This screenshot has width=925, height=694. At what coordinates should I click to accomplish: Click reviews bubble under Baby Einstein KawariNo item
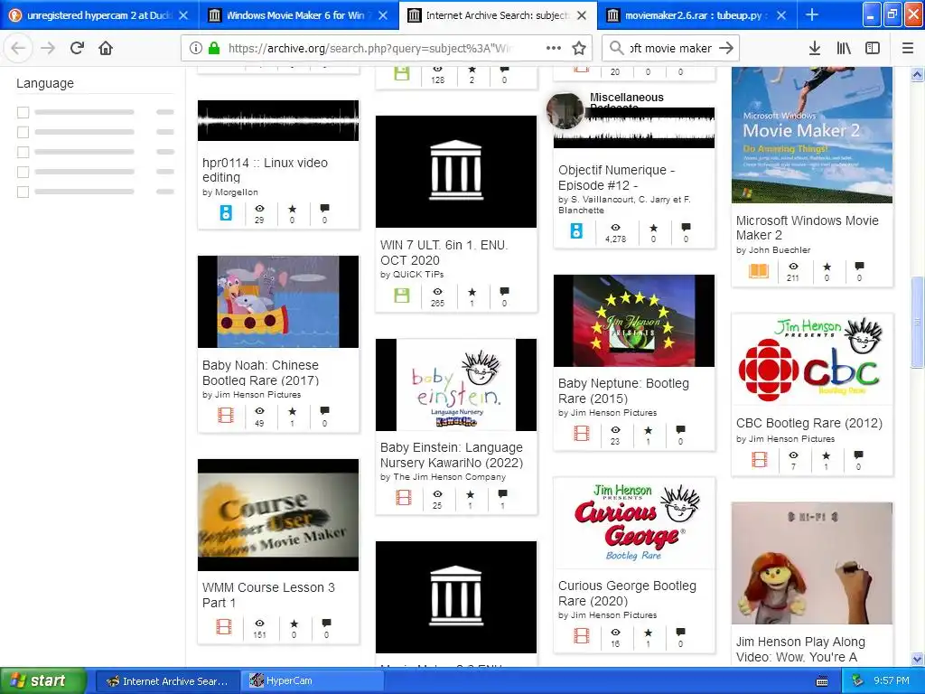tap(502, 494)
